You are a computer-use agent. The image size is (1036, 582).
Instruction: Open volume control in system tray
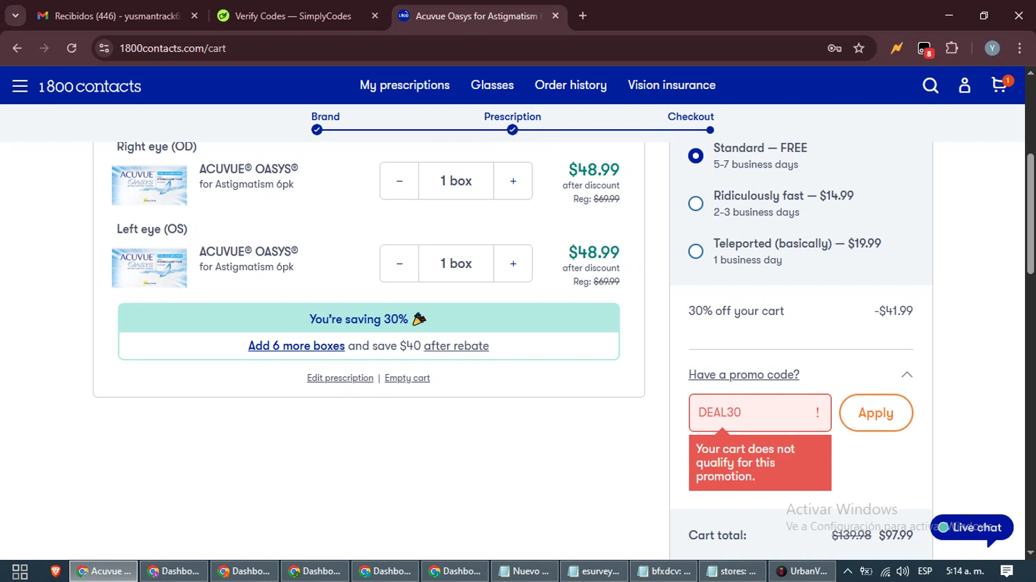tap(902, 571)
